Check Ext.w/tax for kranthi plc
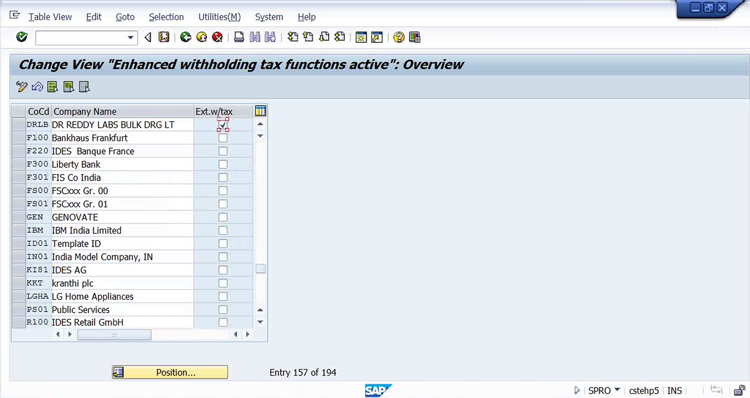 click(223, 283)
